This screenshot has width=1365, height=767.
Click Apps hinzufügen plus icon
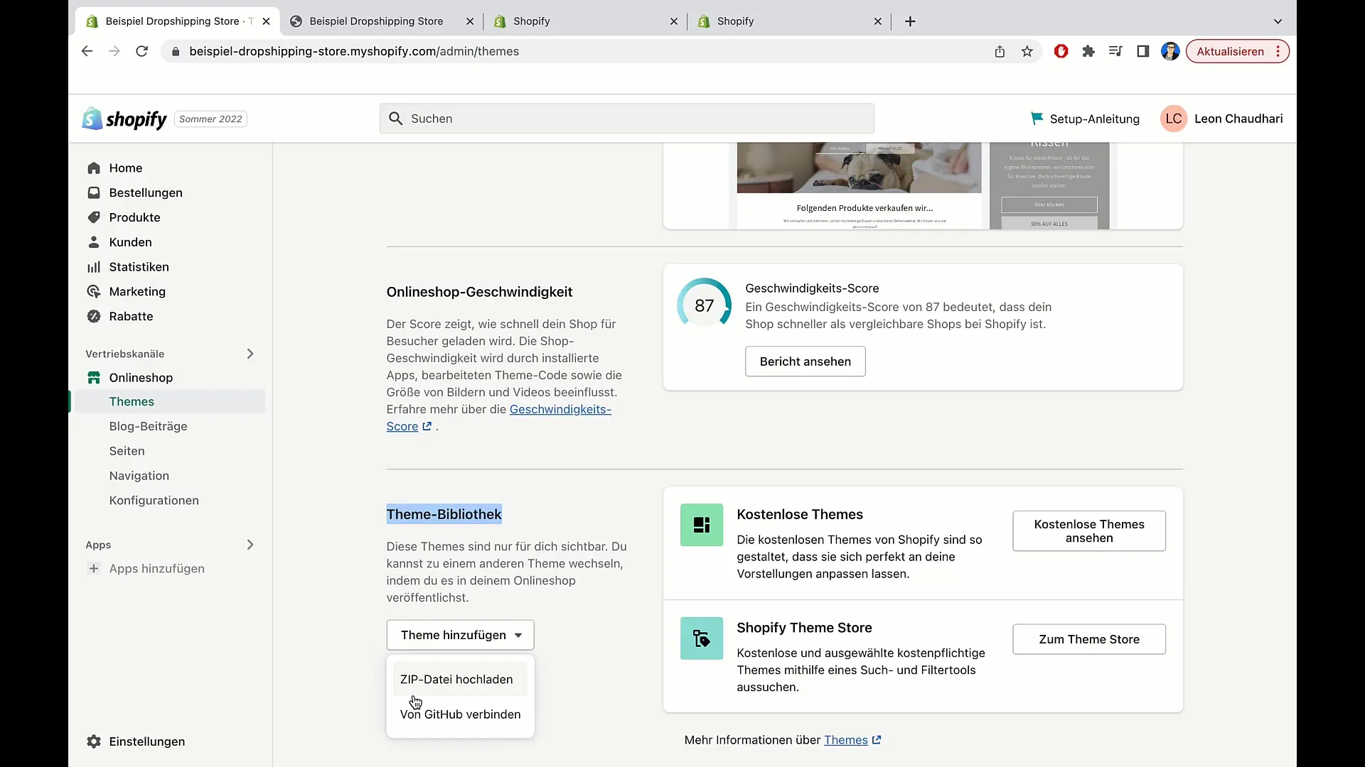coord(93,568)
